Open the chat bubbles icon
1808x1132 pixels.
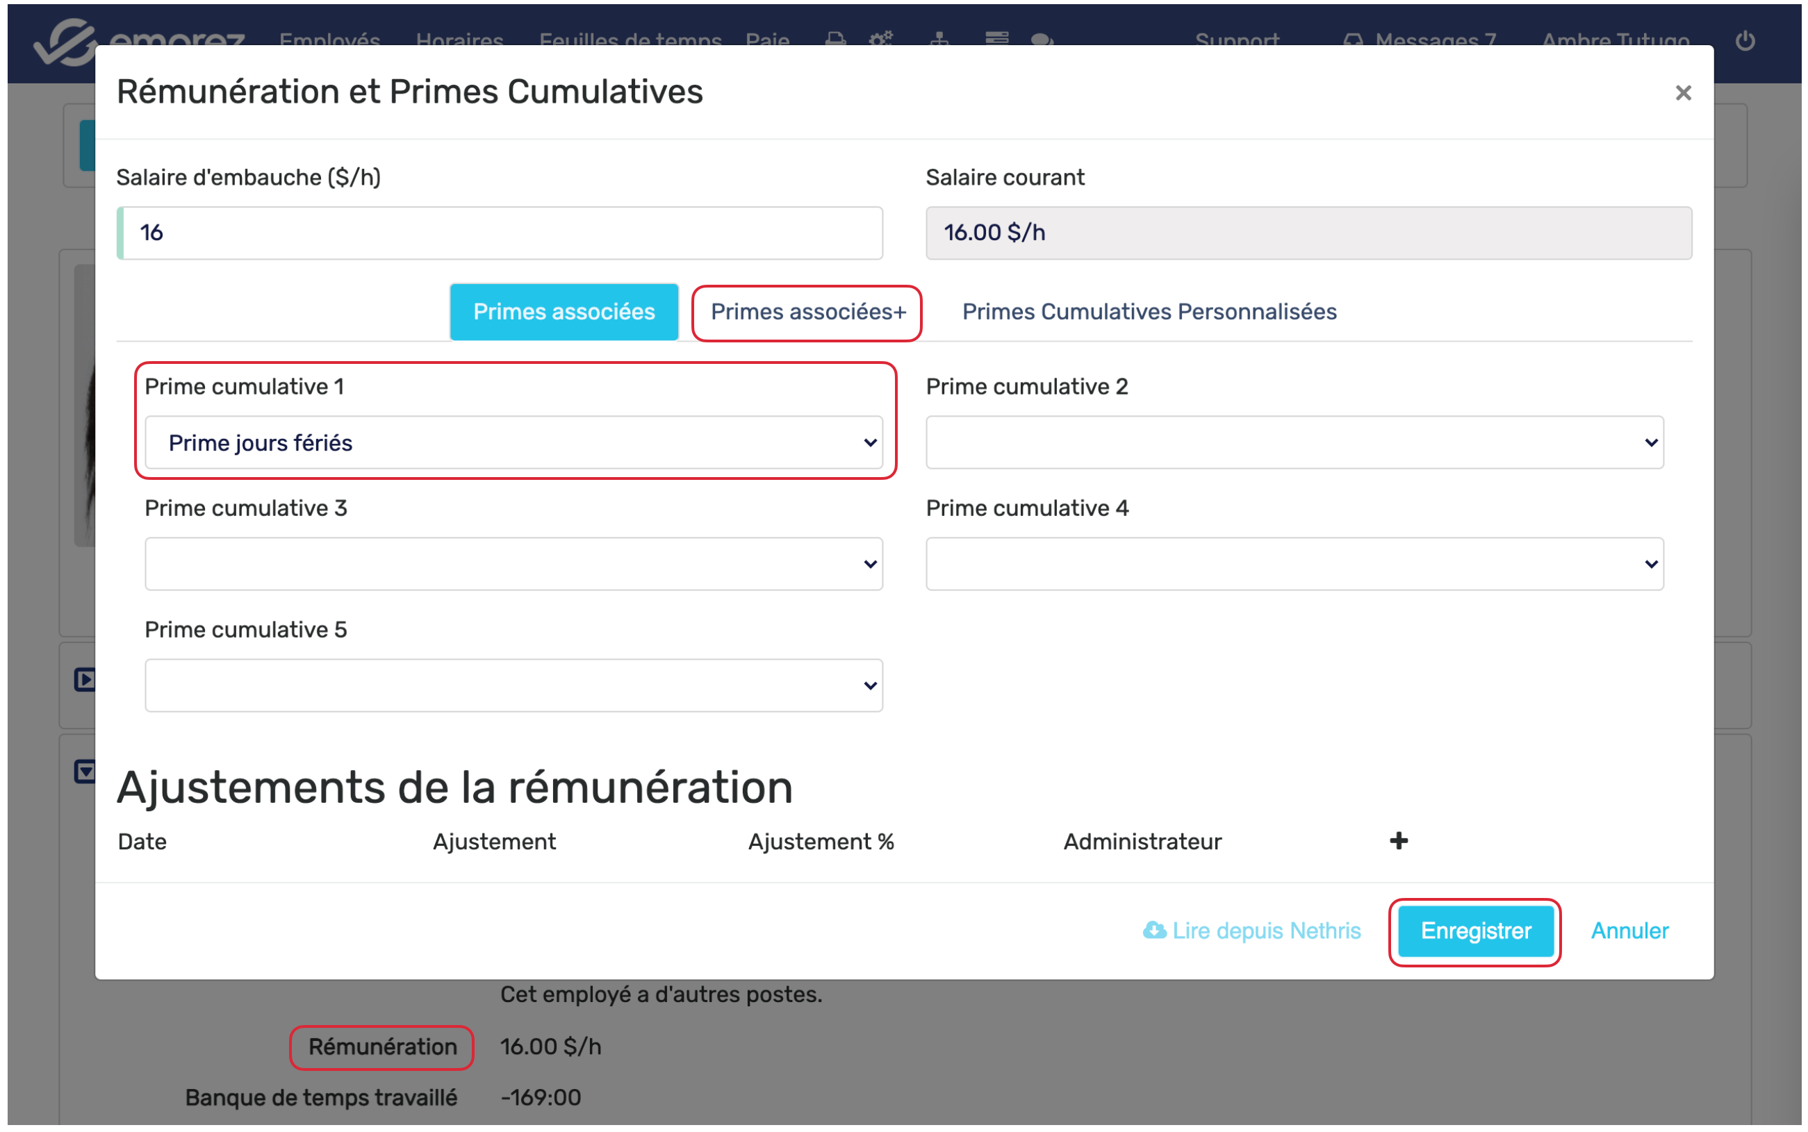[1042, 39]
